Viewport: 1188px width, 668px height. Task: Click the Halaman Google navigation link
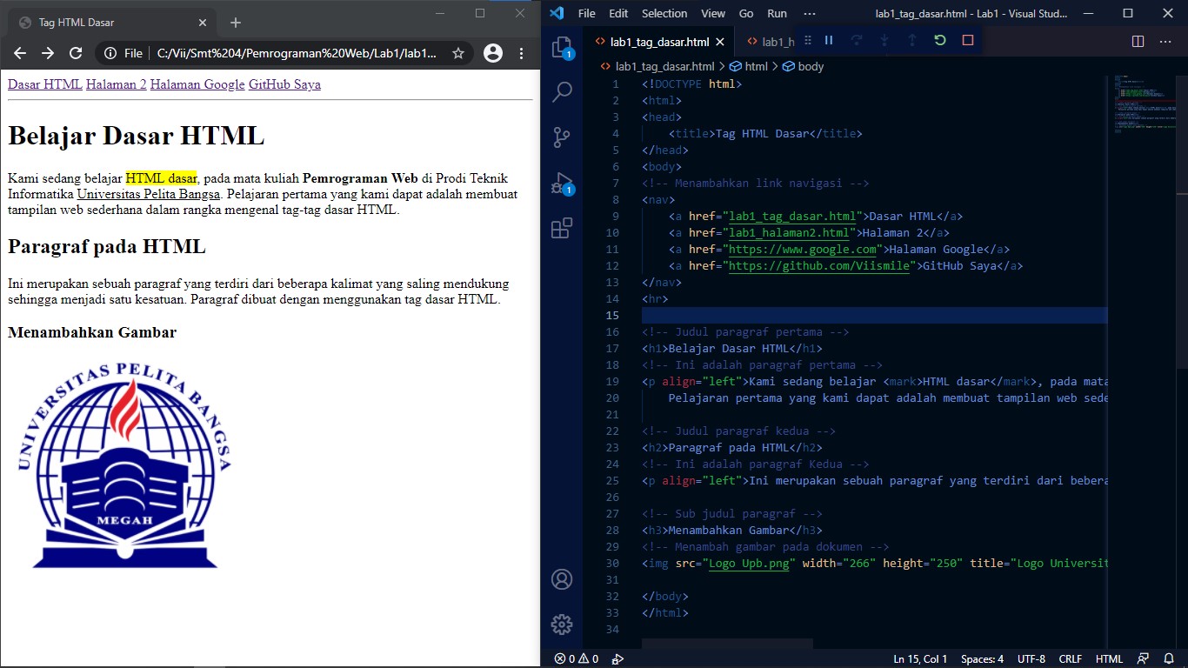(197, 84)
